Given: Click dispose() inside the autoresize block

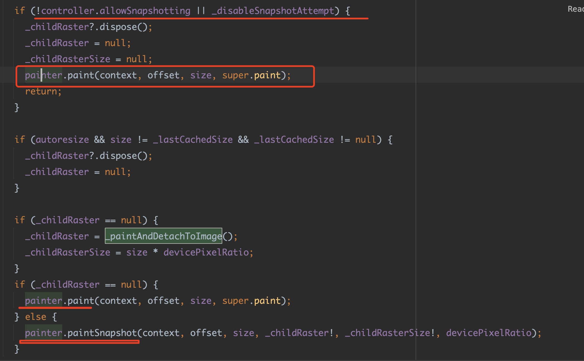Looking at the screenshot, I should [x=124, y=156].
